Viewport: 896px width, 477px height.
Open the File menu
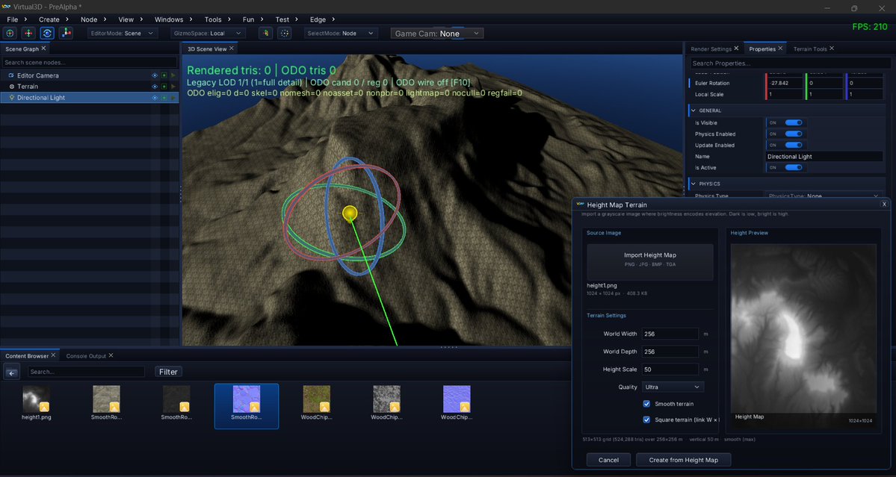13,19
